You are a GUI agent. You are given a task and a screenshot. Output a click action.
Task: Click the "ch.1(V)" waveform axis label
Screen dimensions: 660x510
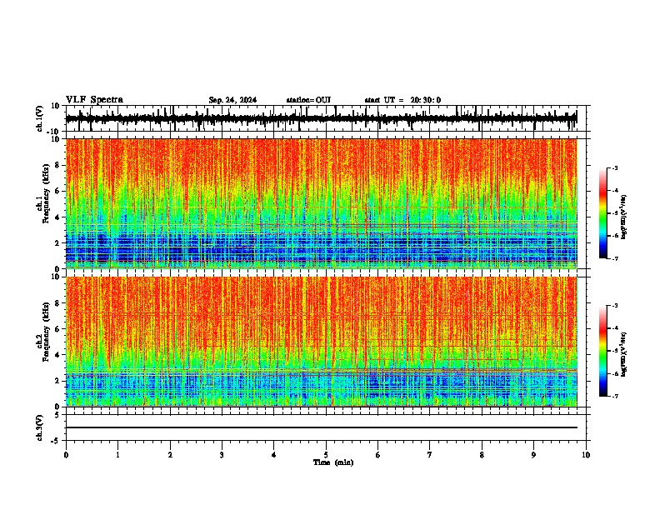coord(39,118)
